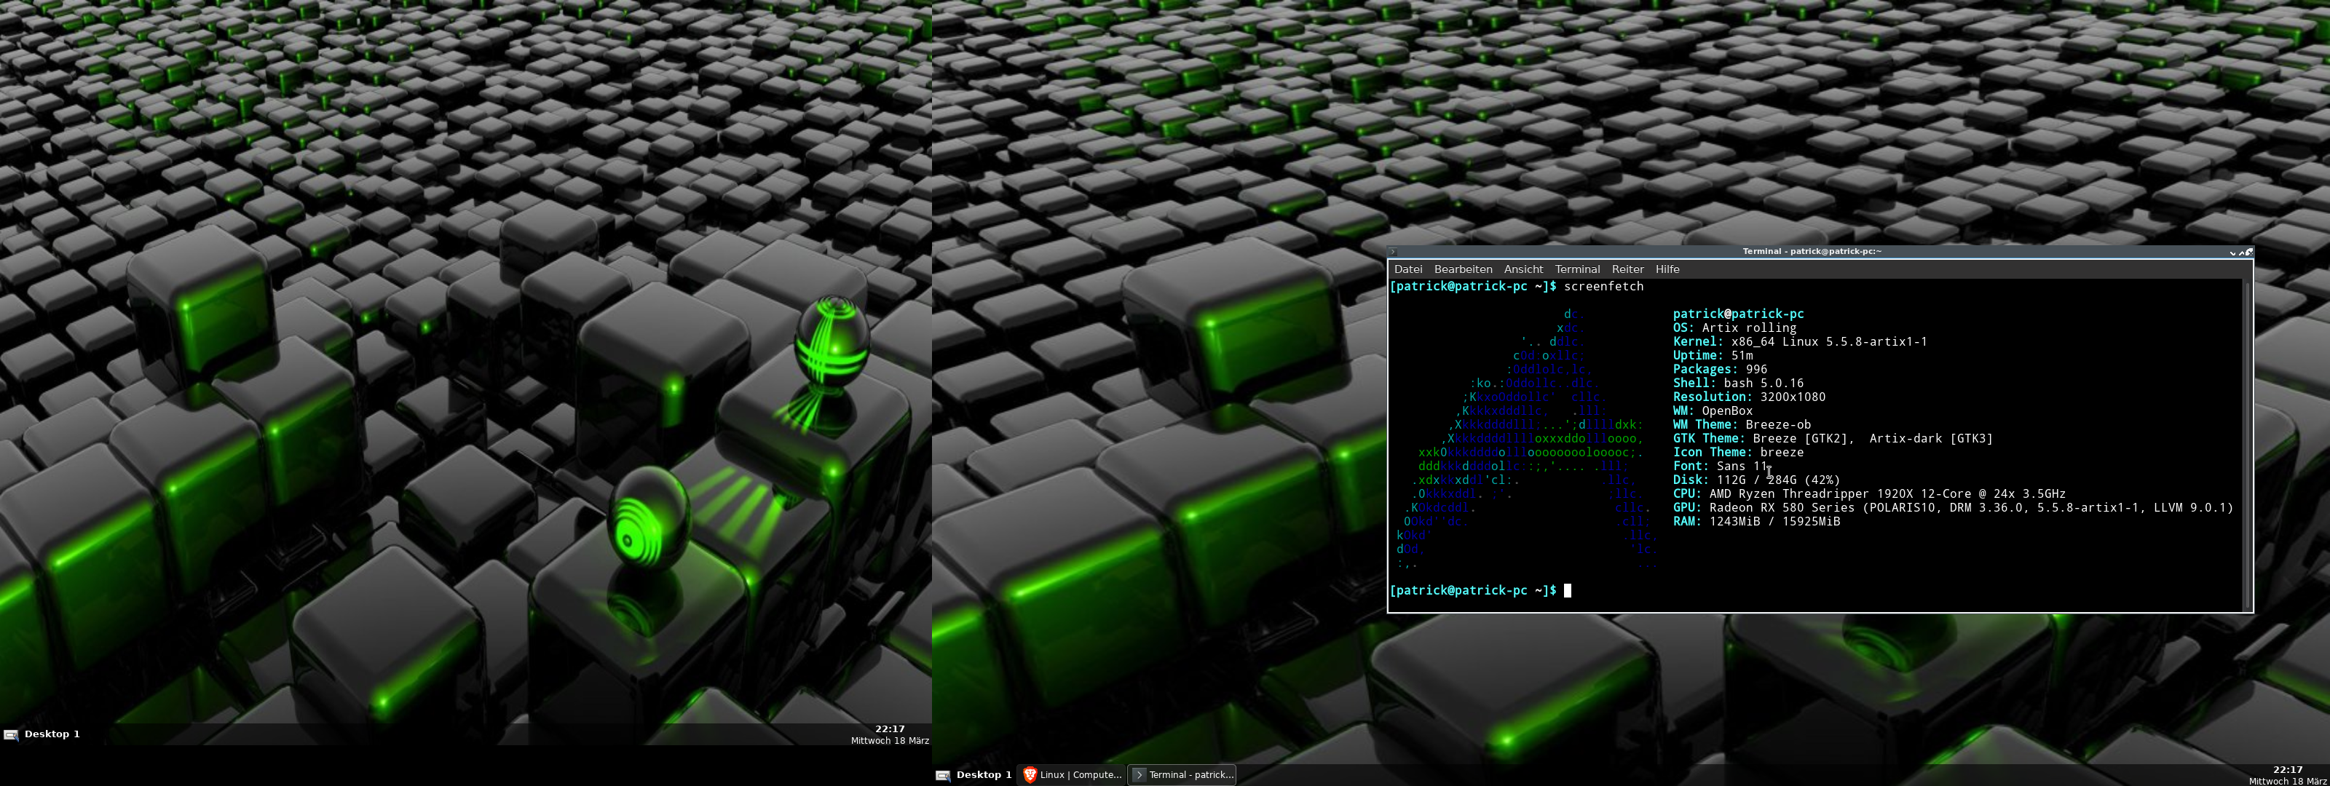The width and height of the screenshot is (2330, 786).
Task: Switch to the Linux | Compute... browser task
Action: [x=1080, y=775]
